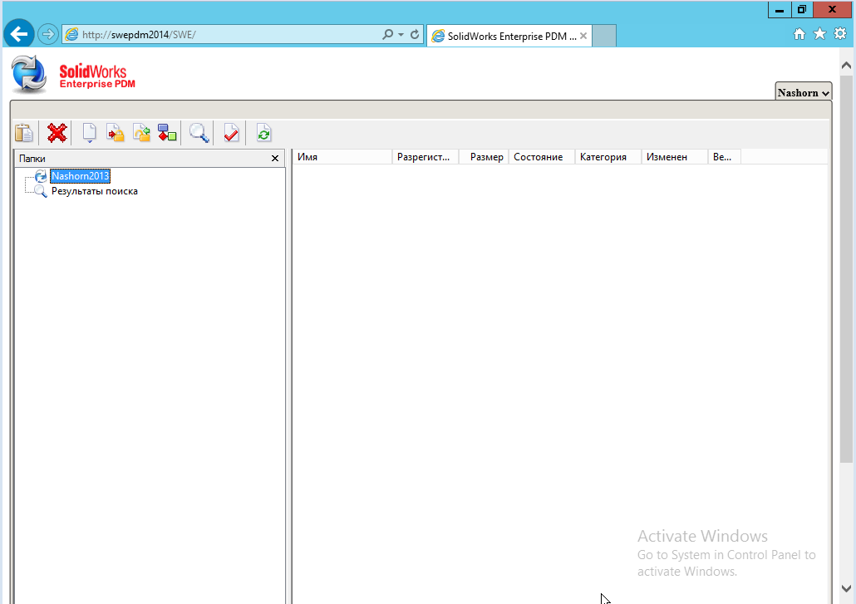Click the red X Delete icon
This screenshot has width=856, height=604.
click(57, 133)
